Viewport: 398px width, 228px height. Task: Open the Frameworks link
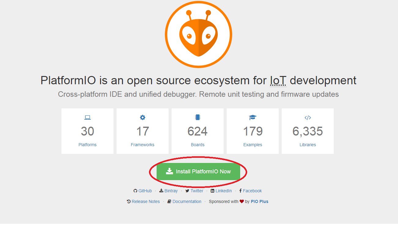[143, 145]
